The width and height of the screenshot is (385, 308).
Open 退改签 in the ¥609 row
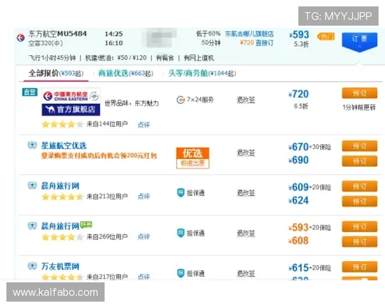tap(246, 193)
